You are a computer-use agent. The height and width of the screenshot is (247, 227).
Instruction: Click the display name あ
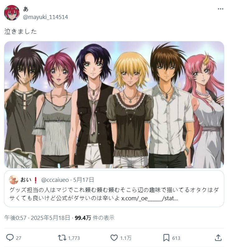(26, 9)
